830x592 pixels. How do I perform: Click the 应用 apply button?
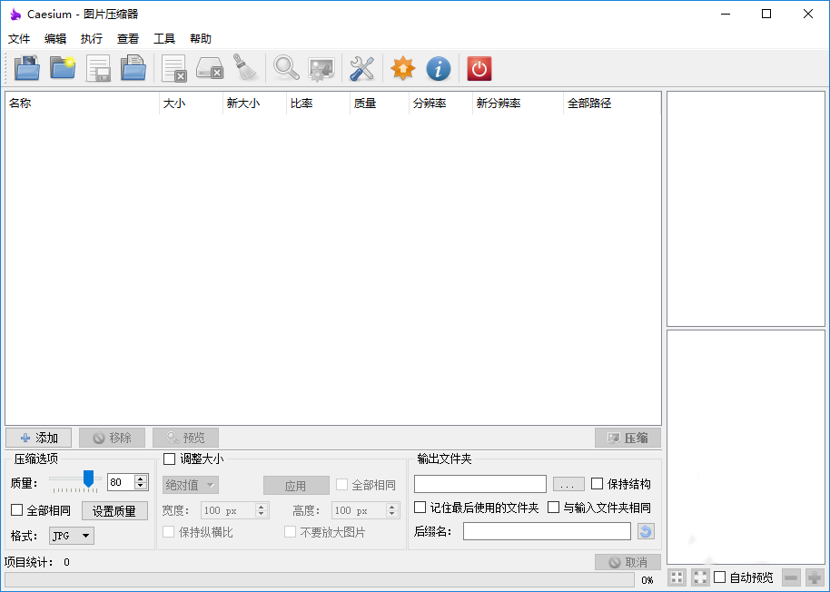click(x=296, y=486)
